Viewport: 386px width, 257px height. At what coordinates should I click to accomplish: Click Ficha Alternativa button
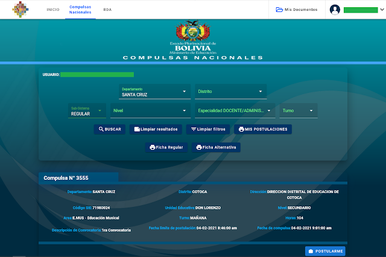(x=216, y=147)
